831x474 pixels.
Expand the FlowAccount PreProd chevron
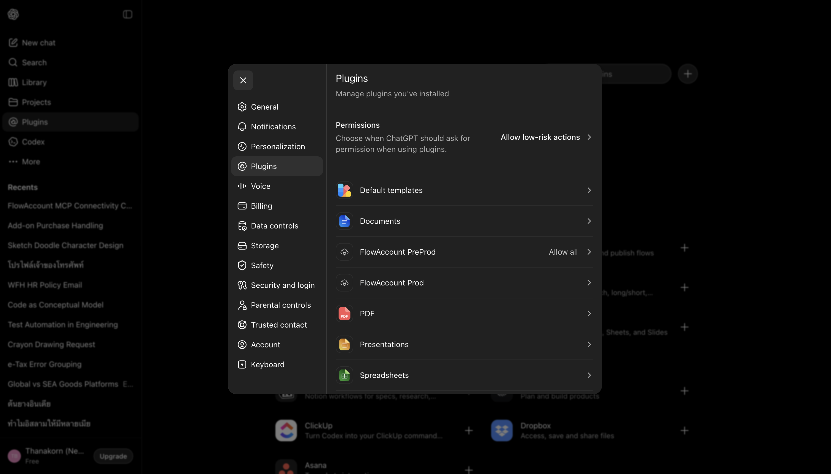pos(589,252)
